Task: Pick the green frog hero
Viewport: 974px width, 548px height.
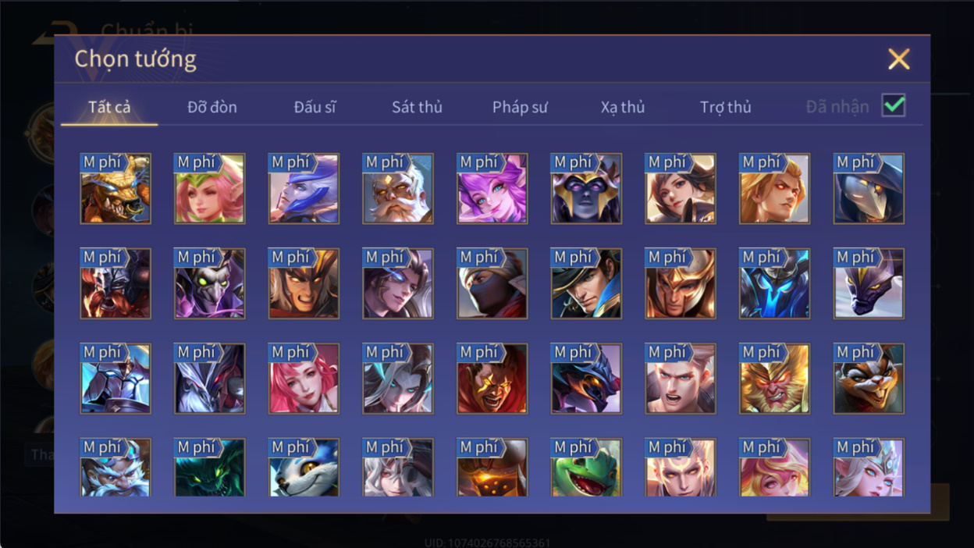Action: point(586,468)
